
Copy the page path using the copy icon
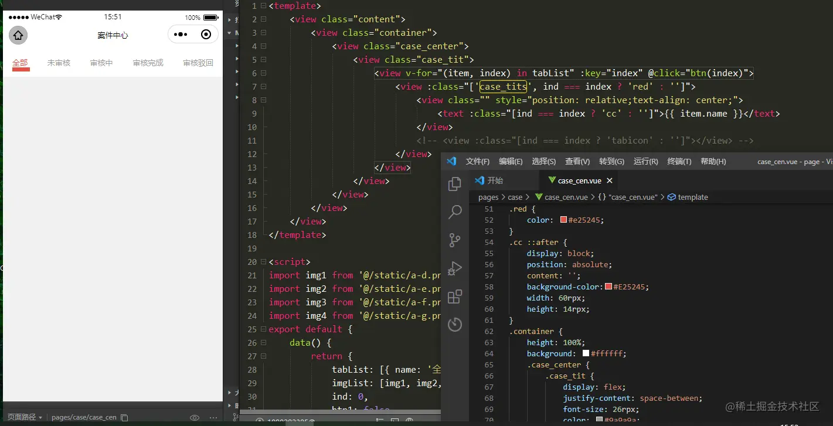click(x=124, y=418)
